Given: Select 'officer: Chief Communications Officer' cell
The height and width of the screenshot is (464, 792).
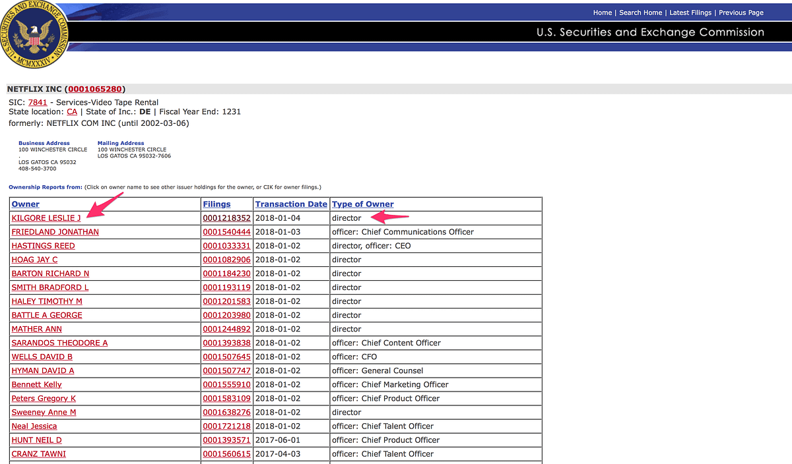Looking at the screenshot, I should (x=436, y=232).
